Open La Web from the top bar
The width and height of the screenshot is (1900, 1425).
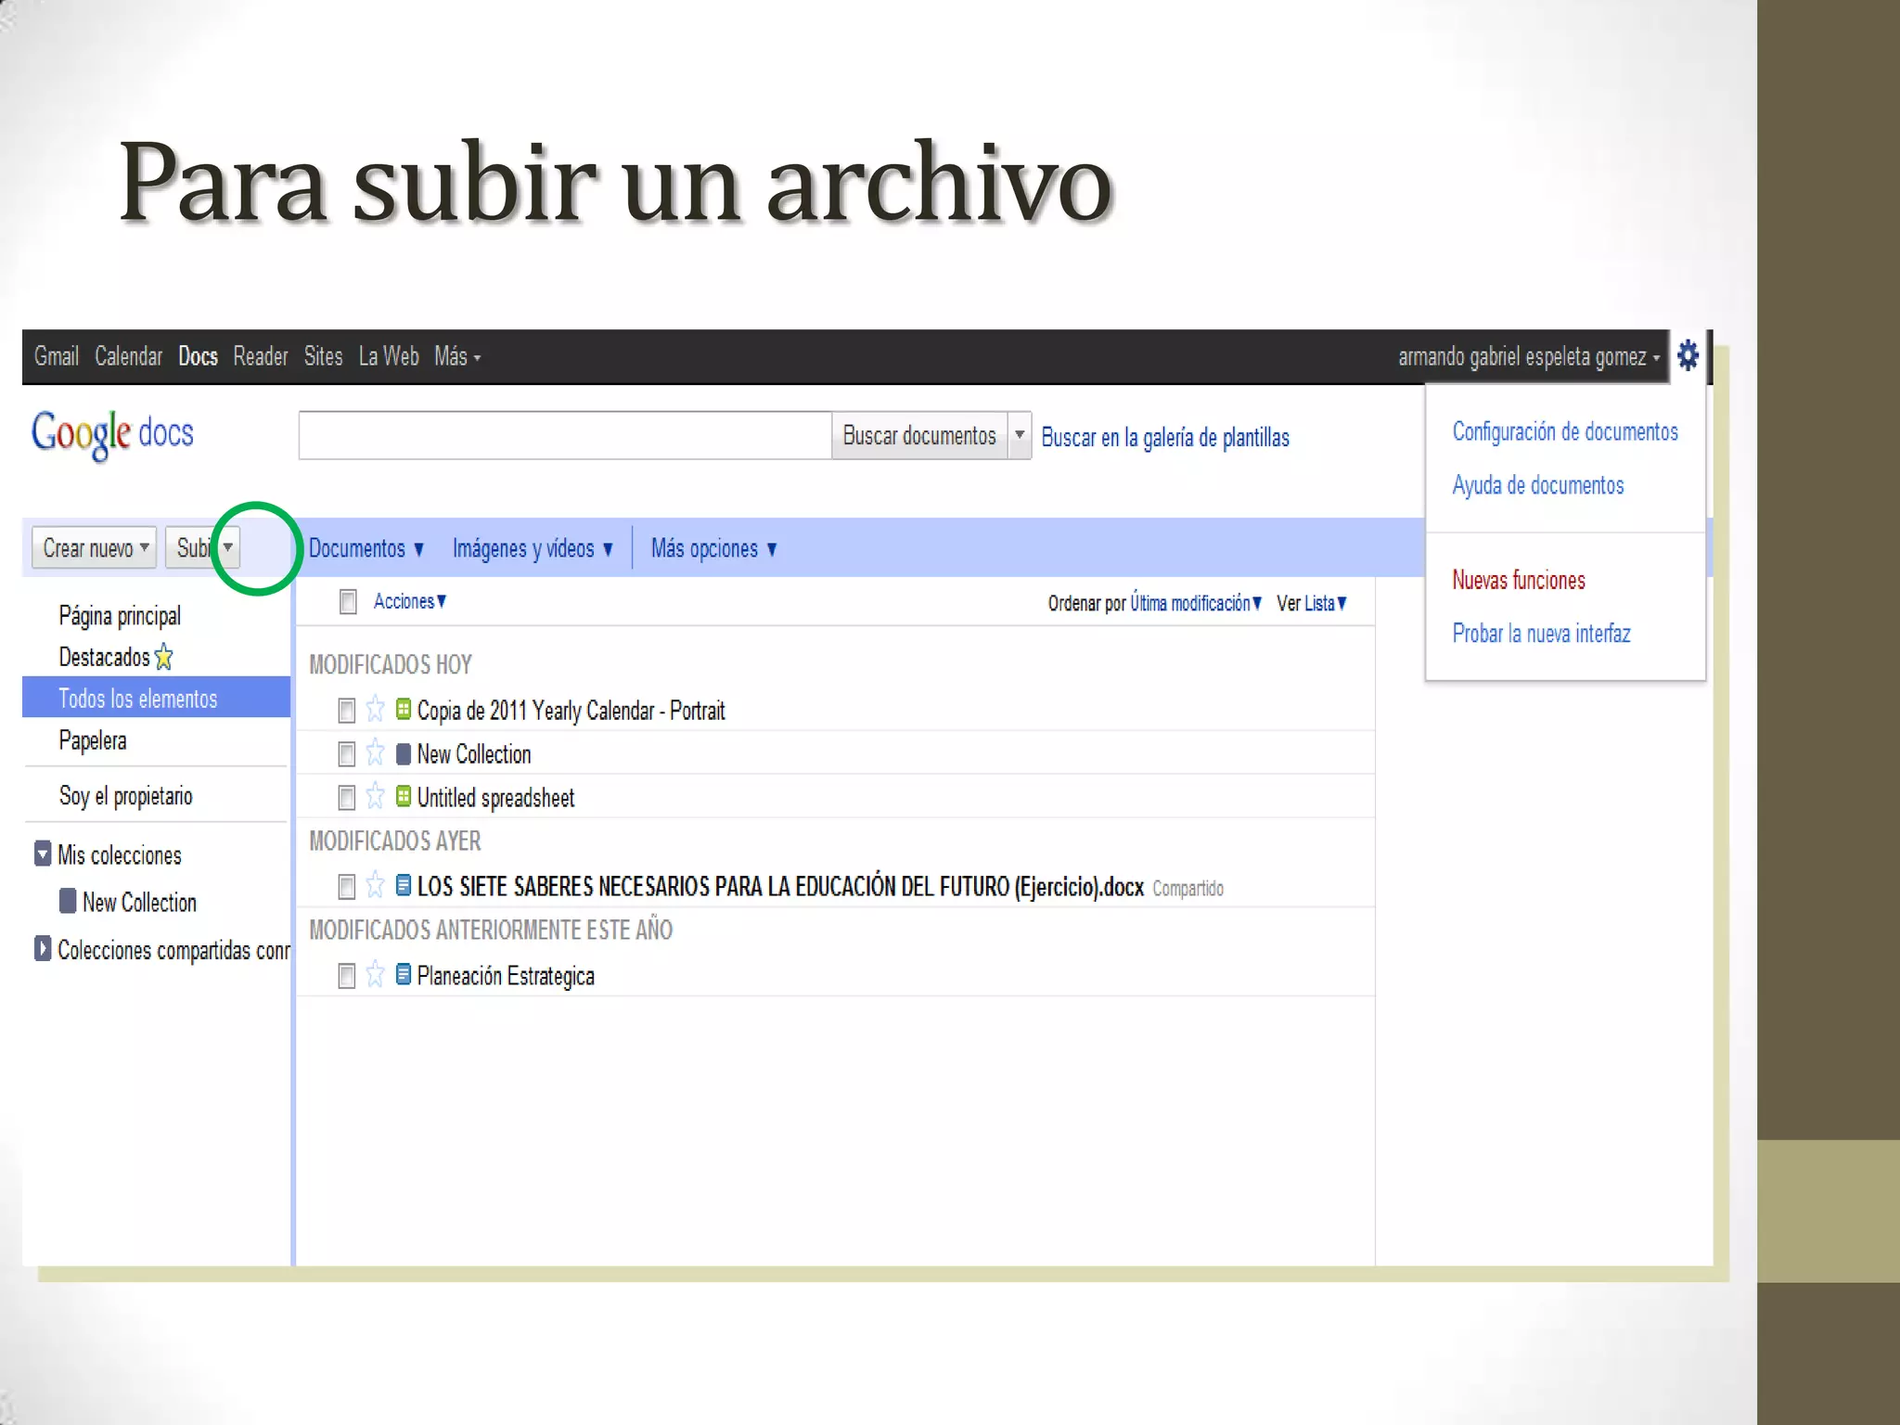389,356
